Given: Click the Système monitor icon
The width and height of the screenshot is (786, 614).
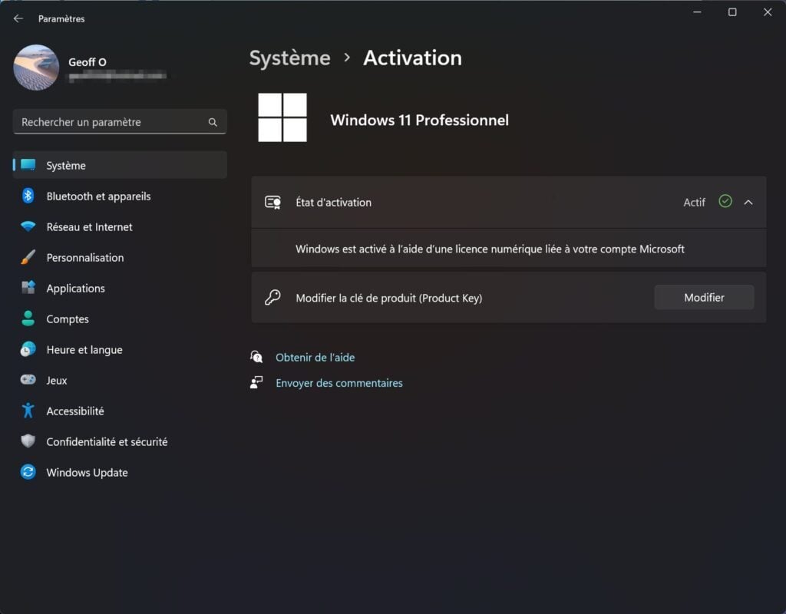Looking at the screenshot, I should pyautogui.click(x=28, y=164).
